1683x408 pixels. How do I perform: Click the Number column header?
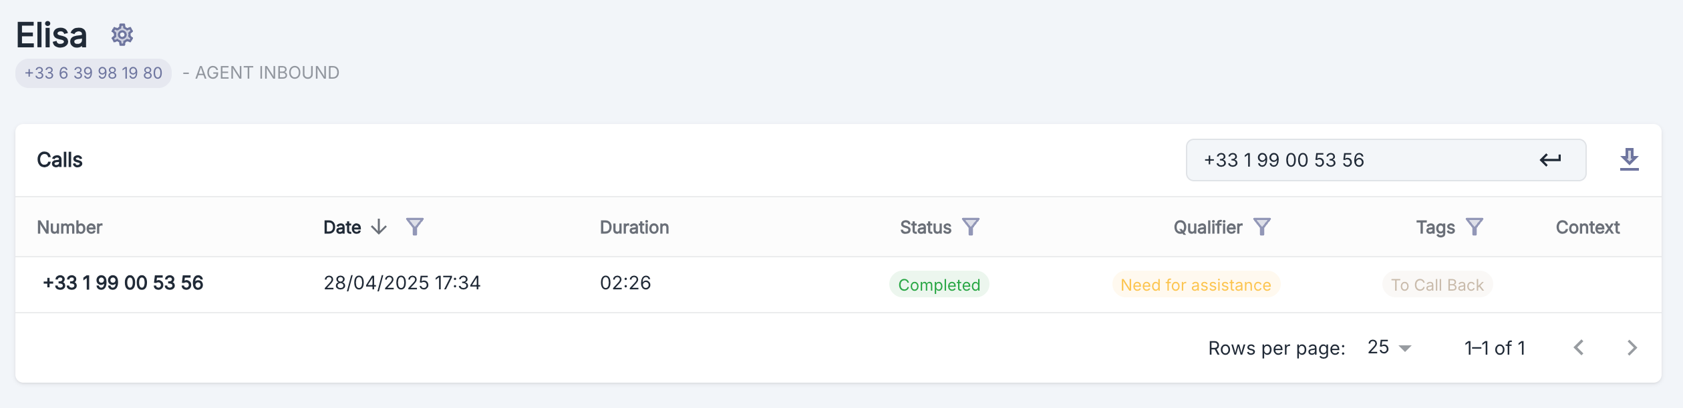[x=69, y=228]
